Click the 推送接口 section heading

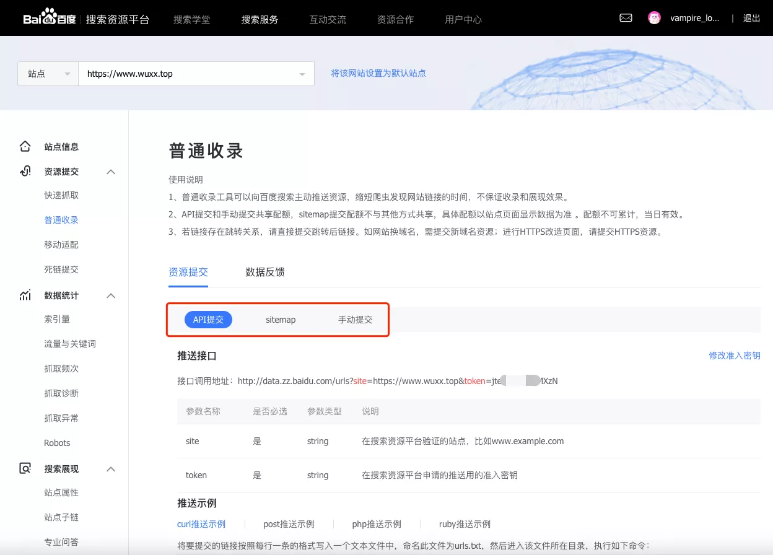pyautogui.click(x=197, y=356)
